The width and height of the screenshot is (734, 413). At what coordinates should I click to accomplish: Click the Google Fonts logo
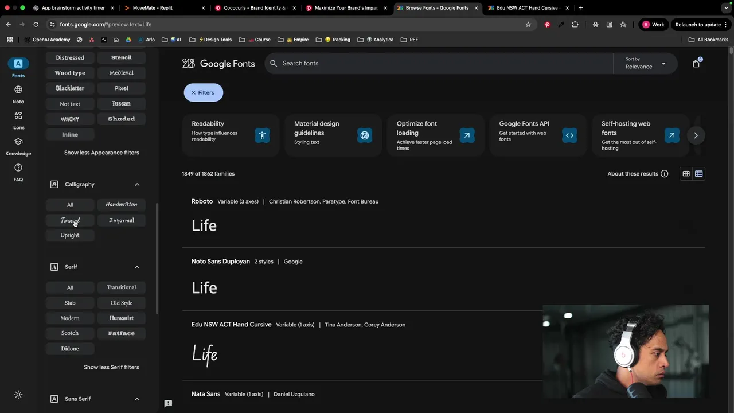218,63
